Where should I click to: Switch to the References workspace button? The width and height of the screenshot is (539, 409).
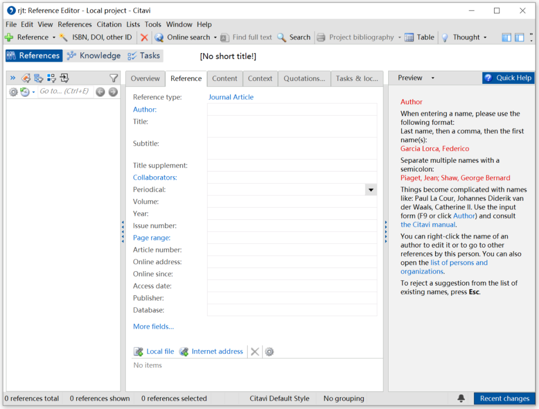coord(34,56)
